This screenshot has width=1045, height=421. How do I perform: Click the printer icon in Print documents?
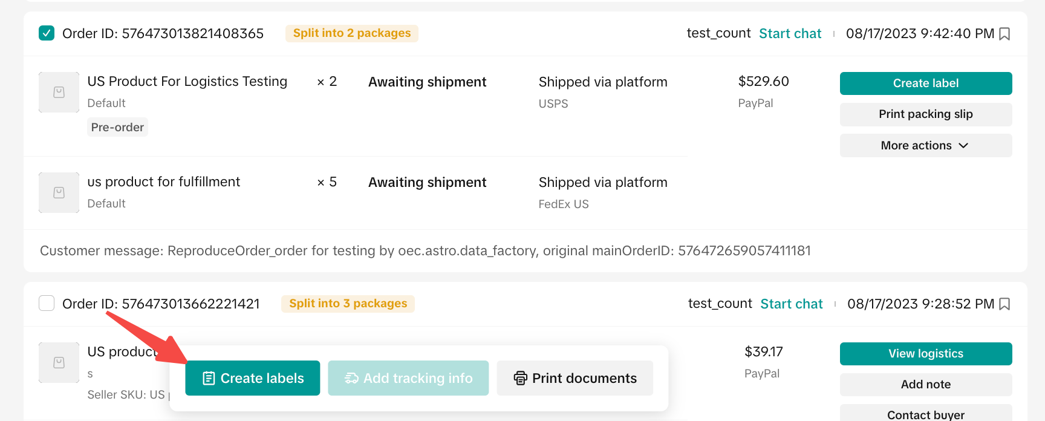point(520,379)
